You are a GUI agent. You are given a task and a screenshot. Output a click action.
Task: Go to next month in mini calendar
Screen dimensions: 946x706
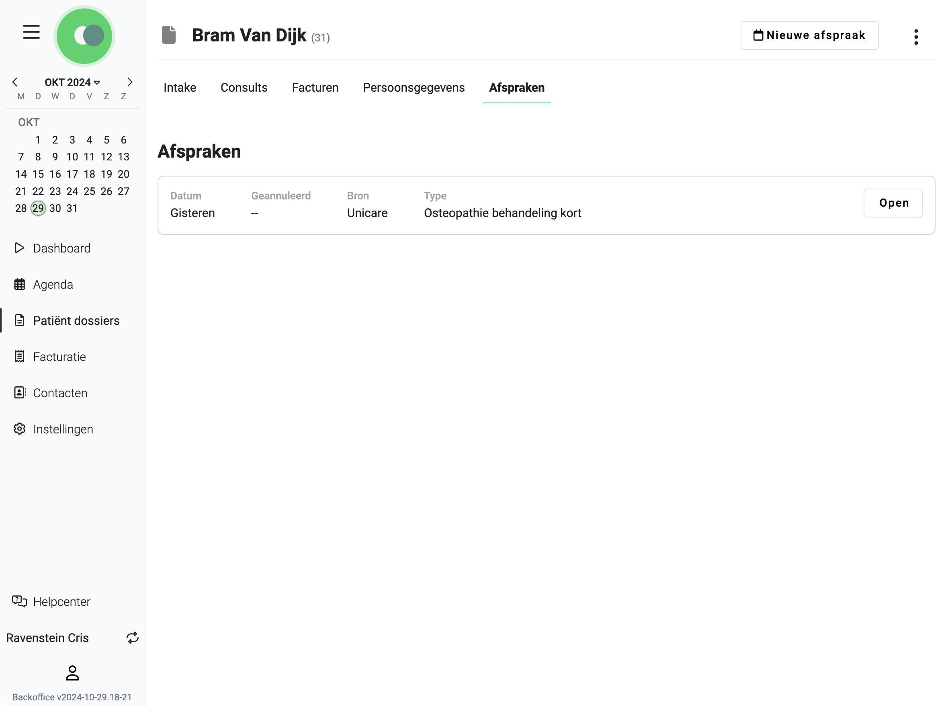[130, 82]
